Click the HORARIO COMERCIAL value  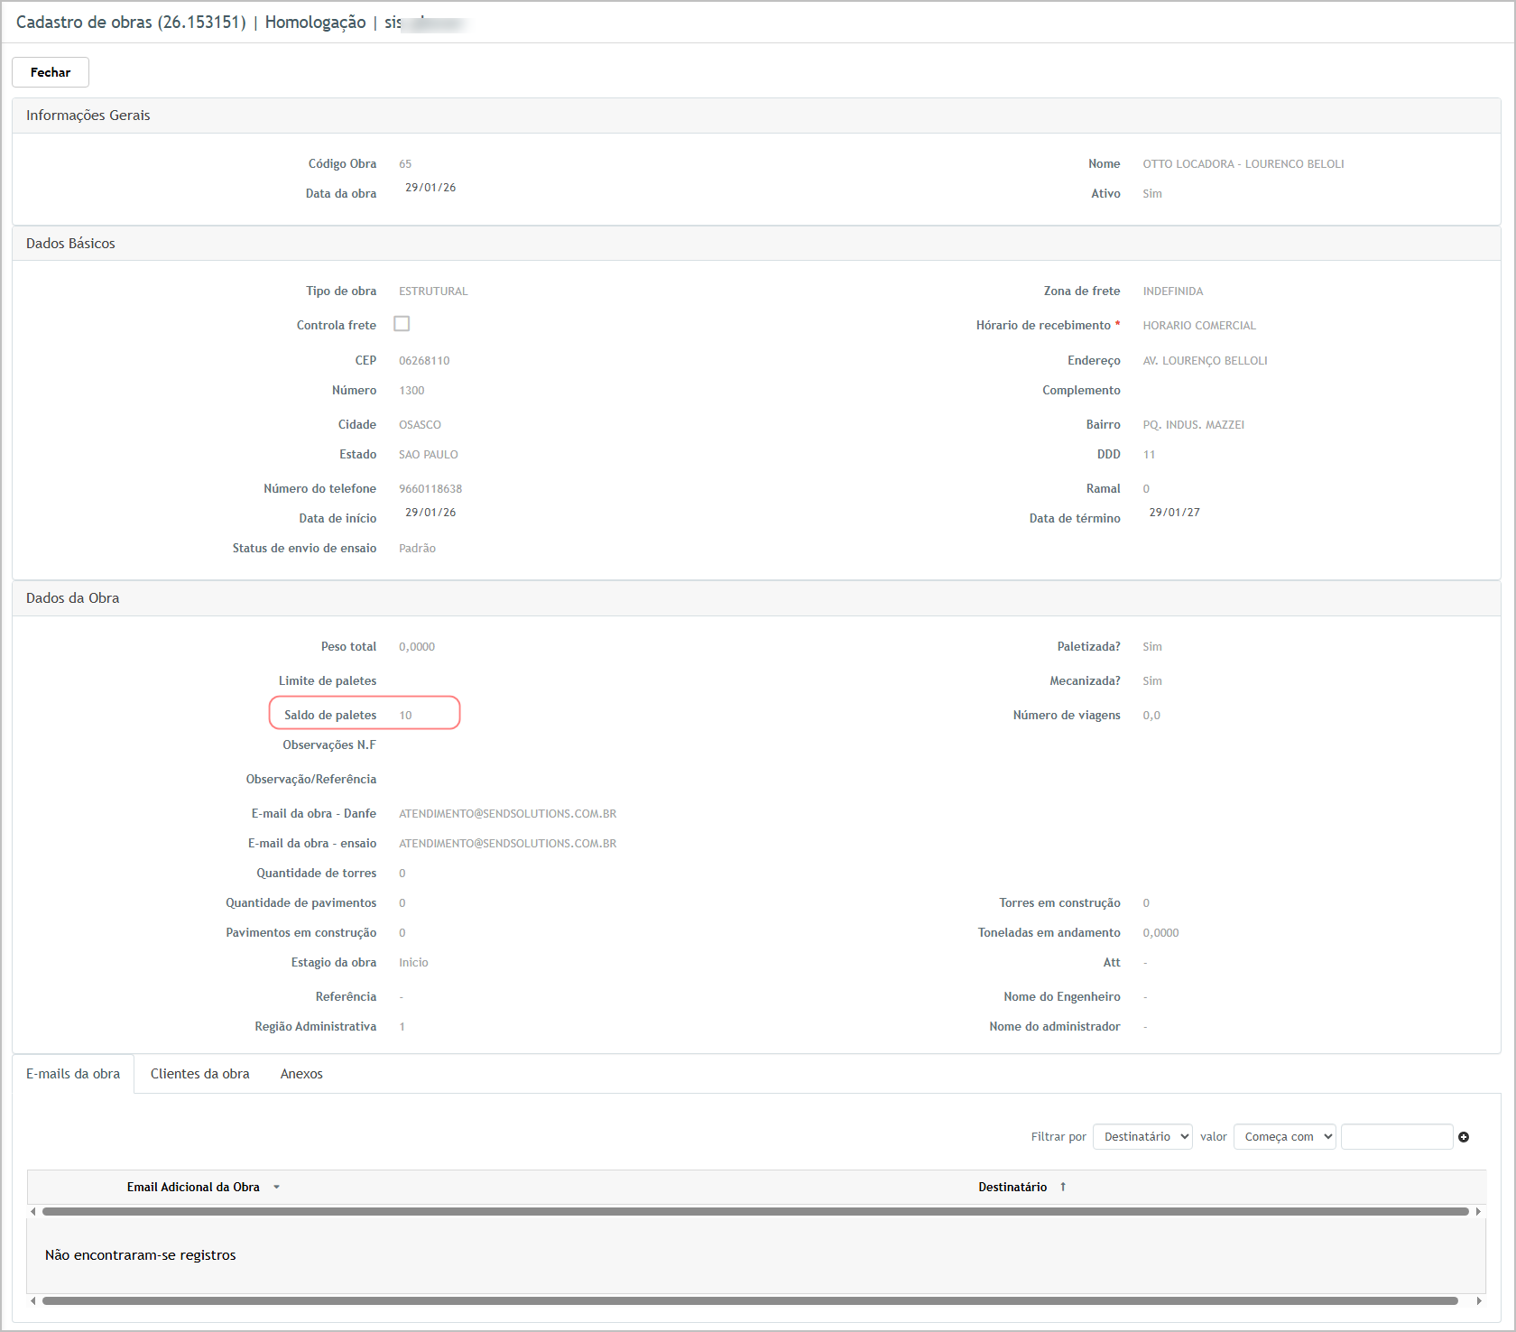[x=1198, y=326]
